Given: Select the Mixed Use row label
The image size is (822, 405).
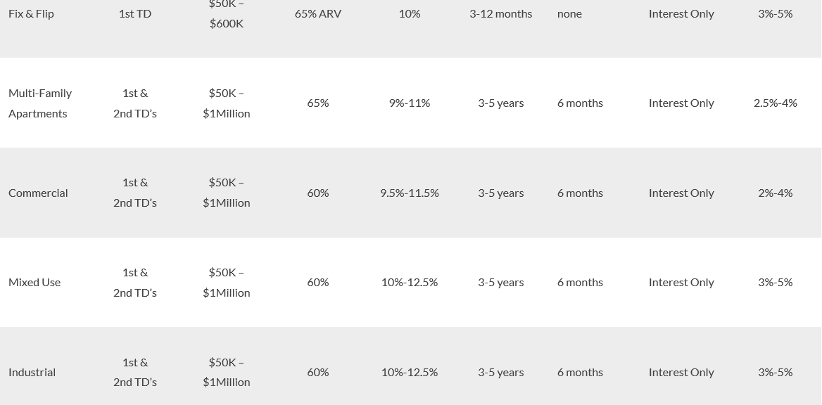Looking at the screenshot, I should 34,283.
